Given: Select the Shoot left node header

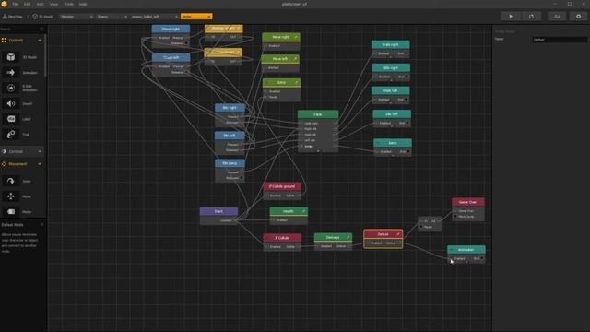Looking at the screenshot, I should pyautogui.click(x=171, y=57).
